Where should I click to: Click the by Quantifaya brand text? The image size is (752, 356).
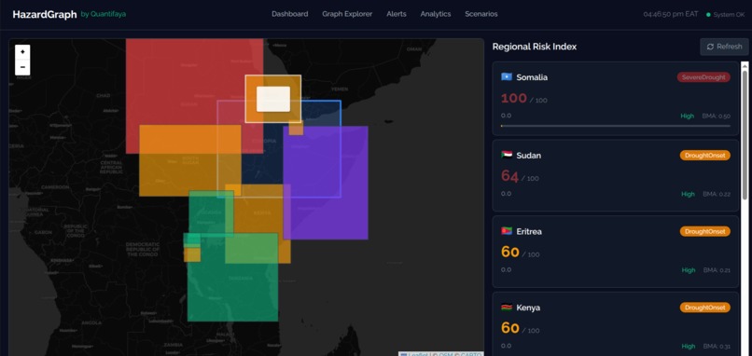(104, 14)
